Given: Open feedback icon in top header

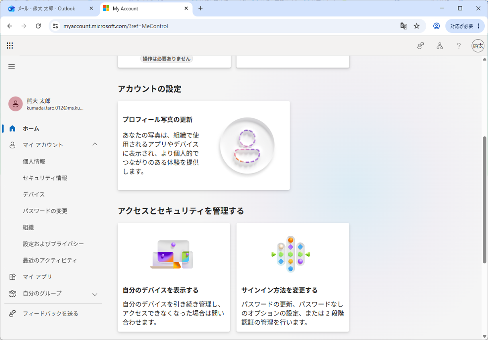Looking at the screenshot, I should (421, 46).
